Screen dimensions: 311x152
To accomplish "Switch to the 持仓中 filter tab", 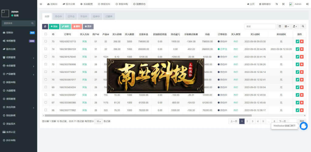I will (x=59, y=16).
